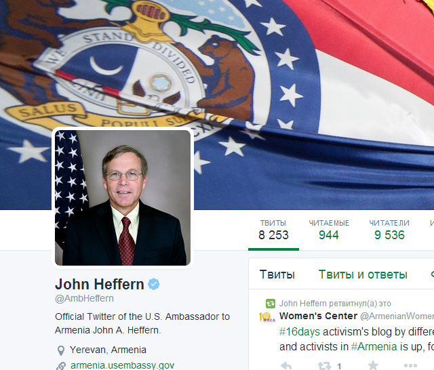Select the Твиты stats tab showing 8 253

tap(273, 231)
